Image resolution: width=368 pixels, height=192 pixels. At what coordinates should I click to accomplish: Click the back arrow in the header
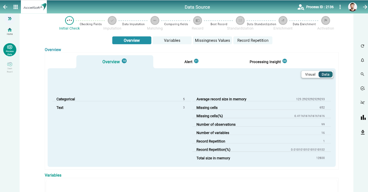tap(5, 7)
